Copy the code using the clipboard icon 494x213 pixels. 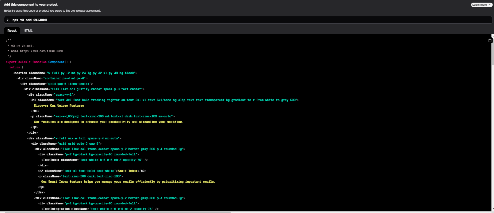[490, 40]
